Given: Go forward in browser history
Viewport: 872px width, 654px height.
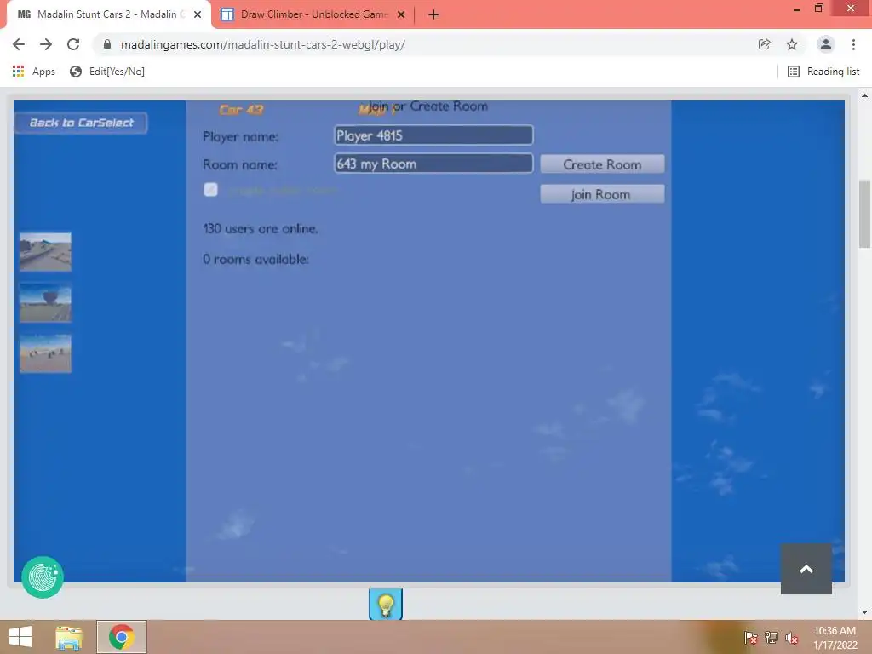Looking at the screenshot, I should click(x=46, y=44).
